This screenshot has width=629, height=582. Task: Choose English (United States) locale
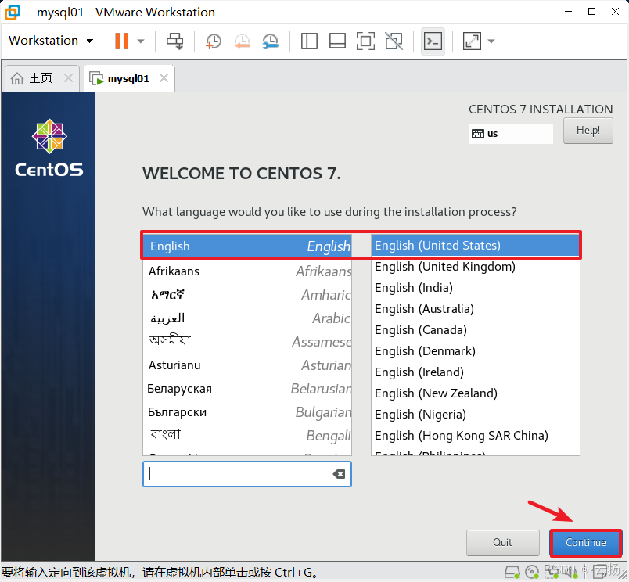pos(475,245)
